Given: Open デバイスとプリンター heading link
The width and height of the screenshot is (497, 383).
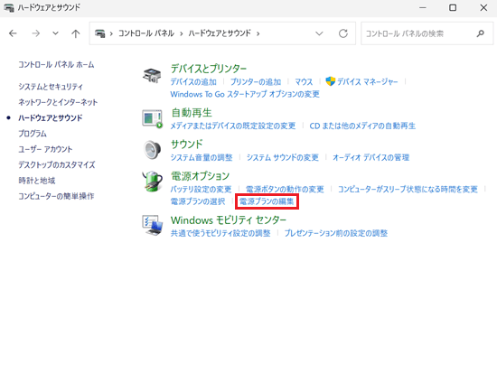Looking at the screenshot, I should coord(209,69).
